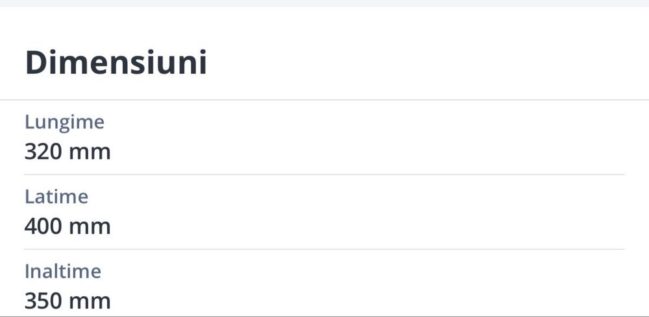Click the digit 4 in 400 mm

point(31,227)
